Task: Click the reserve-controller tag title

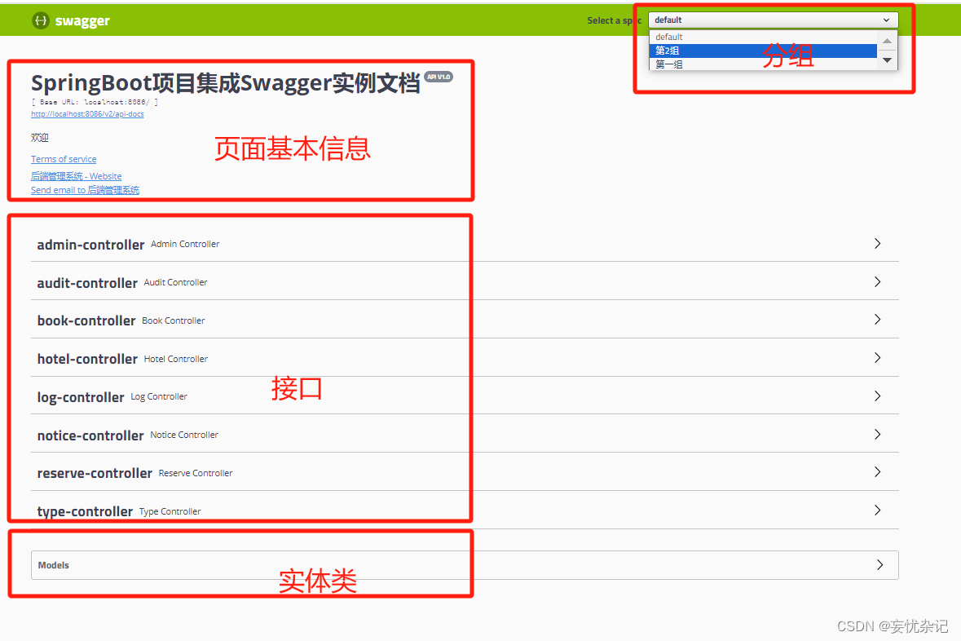Action: tap(95, 474)
